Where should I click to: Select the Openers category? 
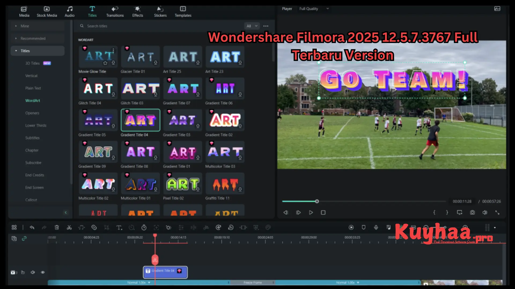(x=32, y=113)
